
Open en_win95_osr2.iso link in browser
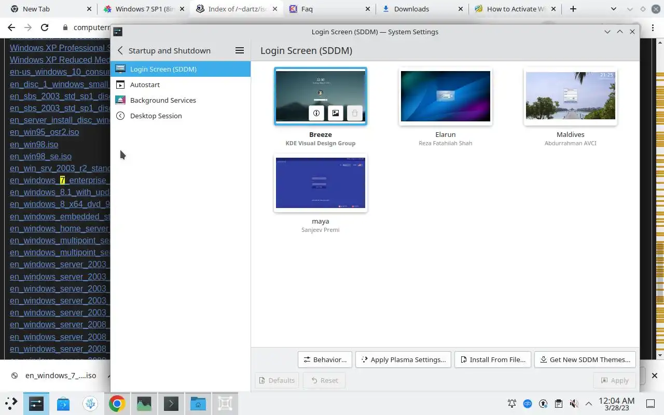coord(44,132)
